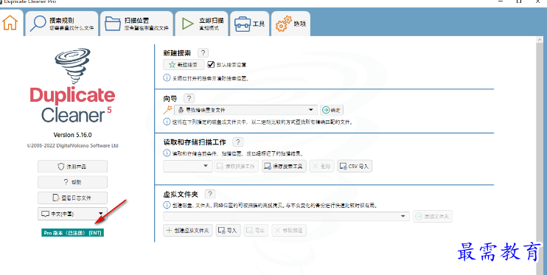Expand the 中文(中国) language dropdown
547x275 pixels.
[72, 214]
